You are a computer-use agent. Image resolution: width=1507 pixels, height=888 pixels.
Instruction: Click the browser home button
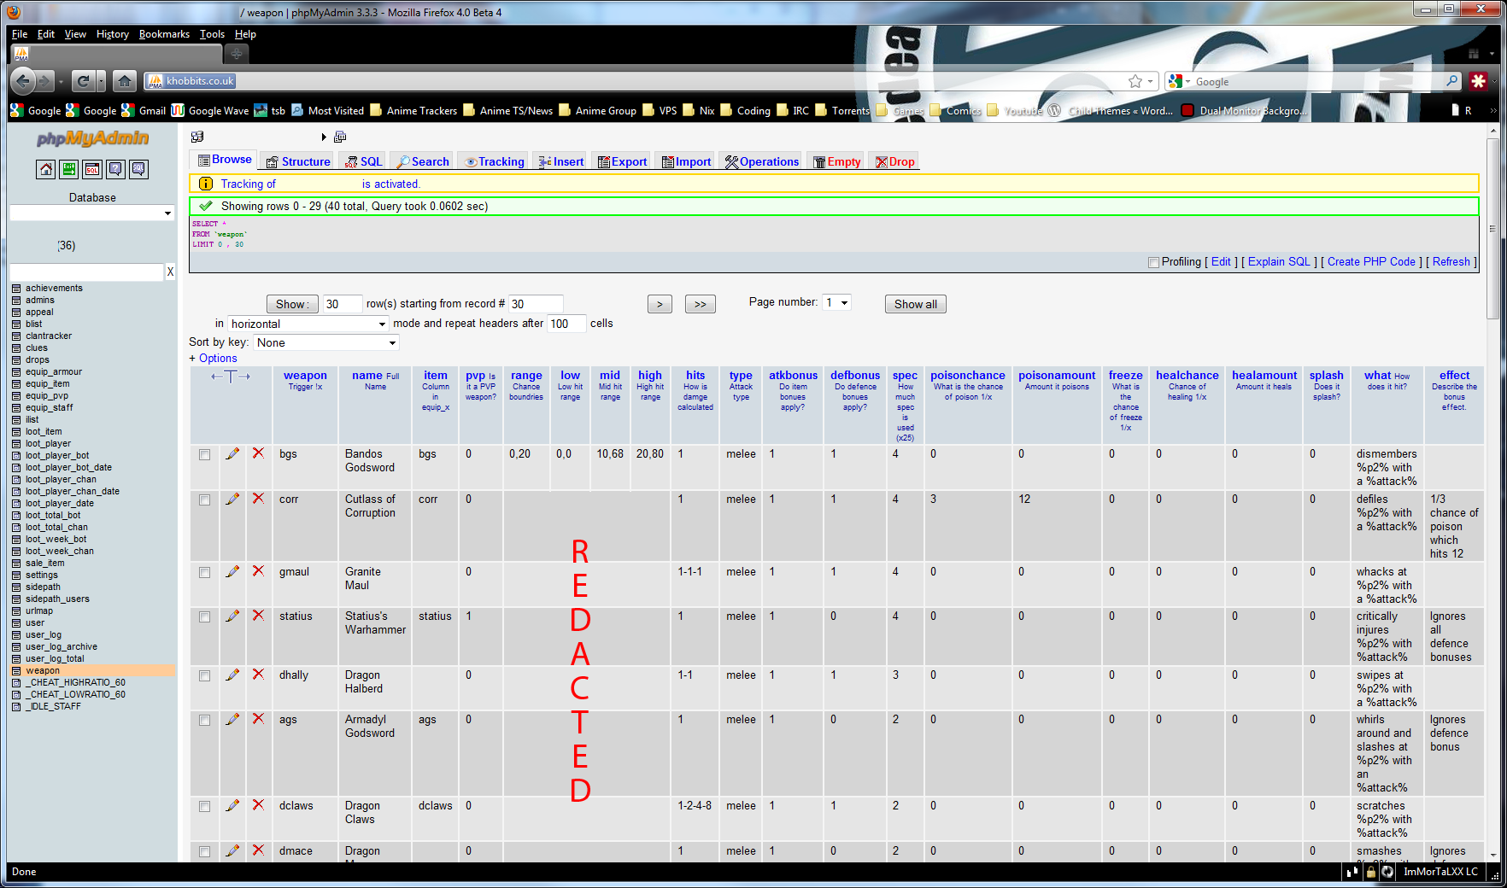tap(124, 81)
